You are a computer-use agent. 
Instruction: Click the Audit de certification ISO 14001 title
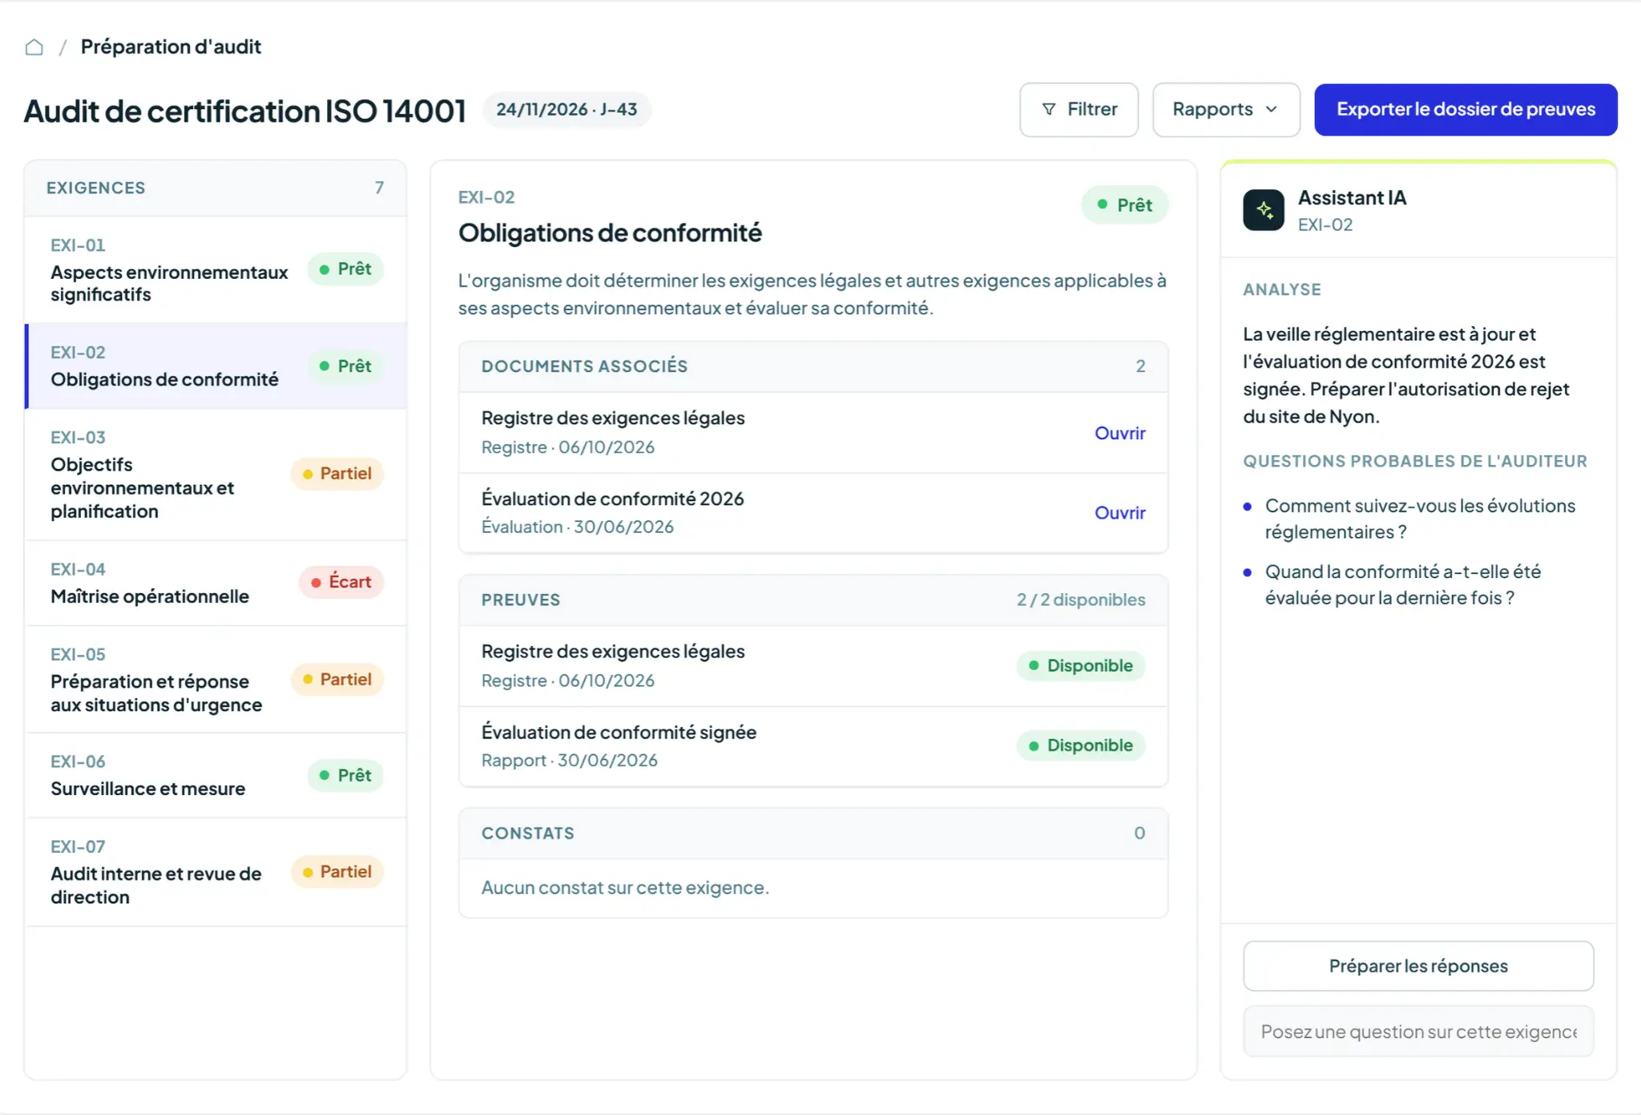pos(244,111)
